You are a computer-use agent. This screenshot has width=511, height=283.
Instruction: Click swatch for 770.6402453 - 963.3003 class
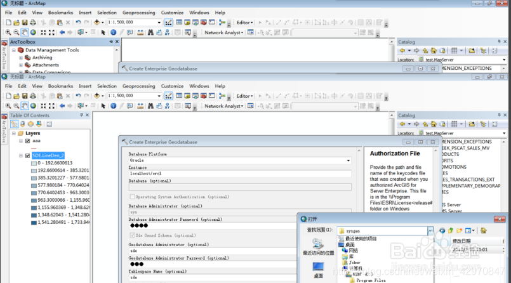coord(34,193)
